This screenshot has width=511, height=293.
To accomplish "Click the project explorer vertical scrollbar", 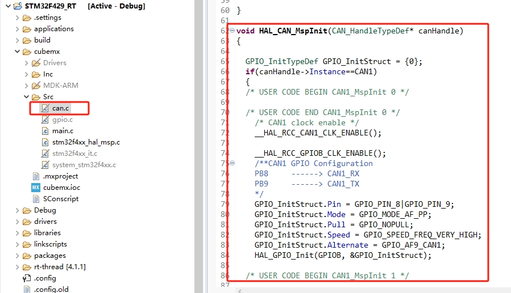I will click(x=199, y=146).
